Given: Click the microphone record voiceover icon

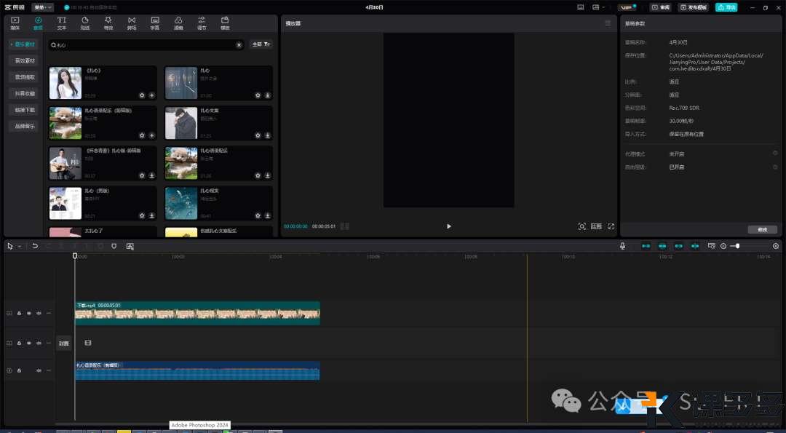Looking at the screenshot, I should (x=622, y=246).
